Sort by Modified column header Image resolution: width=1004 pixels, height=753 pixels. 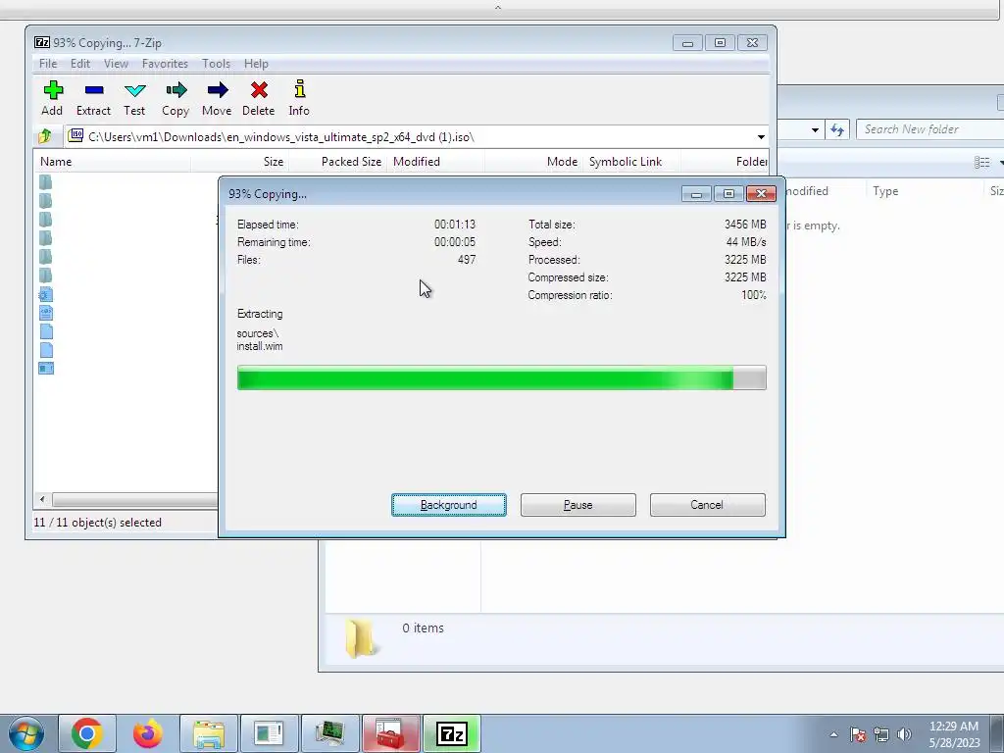pyautogui.click(x=435, y=162)
